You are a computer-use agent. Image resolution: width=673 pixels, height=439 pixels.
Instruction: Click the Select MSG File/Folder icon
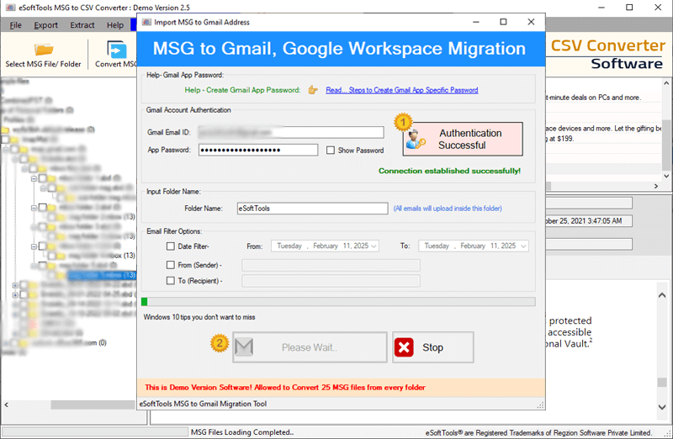pyautogui.click(x=43, y=47)
